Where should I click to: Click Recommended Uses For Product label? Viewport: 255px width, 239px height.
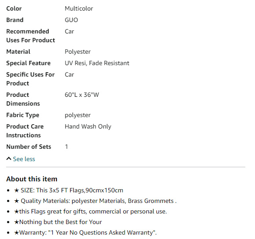[x=30, y=36]
